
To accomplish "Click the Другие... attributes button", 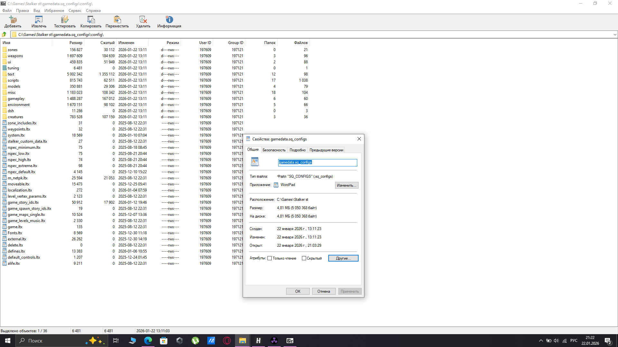I will coord(343,258).
